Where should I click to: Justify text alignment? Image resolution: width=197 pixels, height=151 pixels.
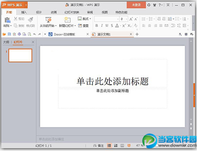coord(161,25)
